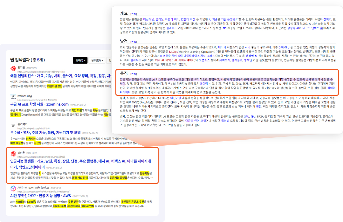Click the 편집 link next to 특징

[134, 74]
